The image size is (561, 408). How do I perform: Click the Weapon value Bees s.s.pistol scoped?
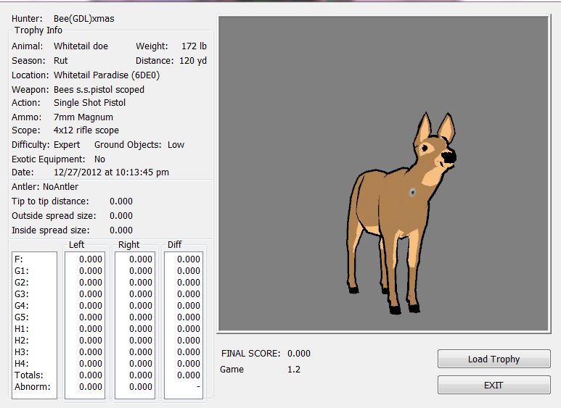coord(99,89)
